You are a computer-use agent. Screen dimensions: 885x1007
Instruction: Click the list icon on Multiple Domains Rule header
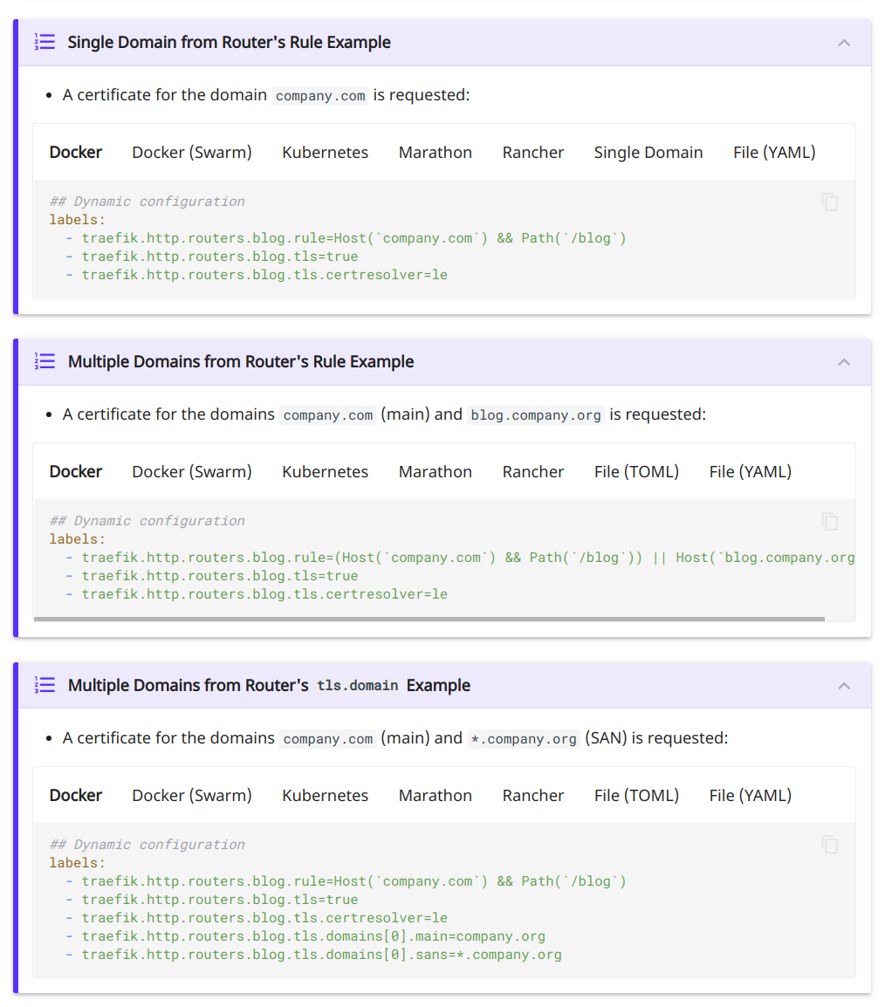(45, 361)
